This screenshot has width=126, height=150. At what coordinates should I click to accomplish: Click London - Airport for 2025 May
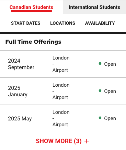[61, 118]
